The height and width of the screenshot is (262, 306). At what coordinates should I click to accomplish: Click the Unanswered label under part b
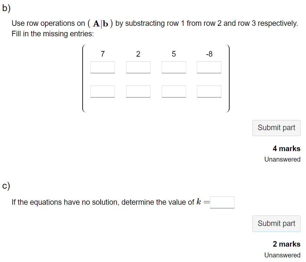(x=282, y=159)
